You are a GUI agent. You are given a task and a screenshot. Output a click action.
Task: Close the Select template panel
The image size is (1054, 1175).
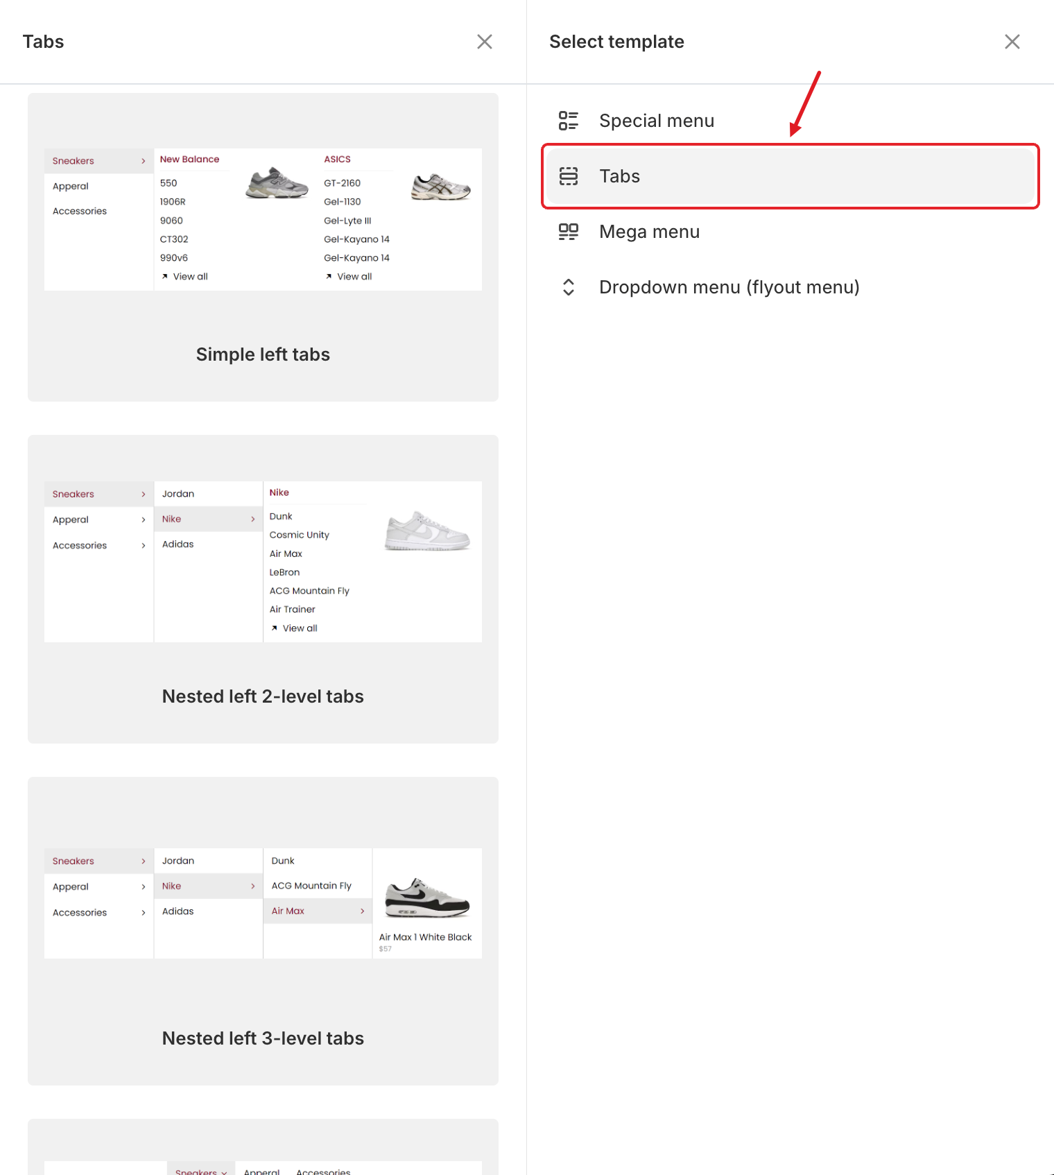(x=1012, y=42)
